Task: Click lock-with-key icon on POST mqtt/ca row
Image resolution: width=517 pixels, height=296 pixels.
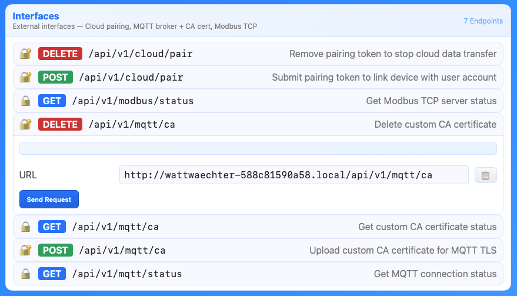Action: 25,250
